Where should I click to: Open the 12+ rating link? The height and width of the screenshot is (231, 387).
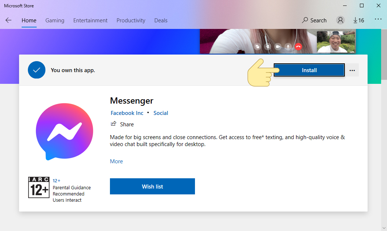point(56,181)
